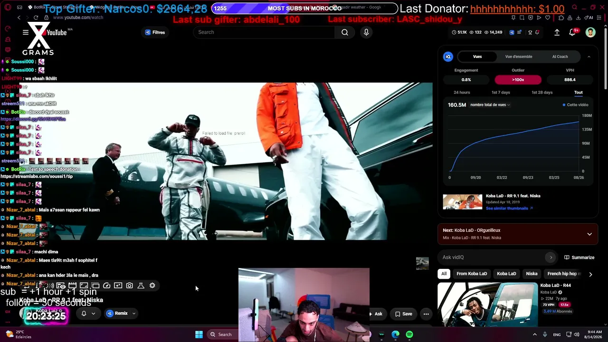Click the Save button under the video
The width and height of the screenshot is (608, 342).
point(403,314)
